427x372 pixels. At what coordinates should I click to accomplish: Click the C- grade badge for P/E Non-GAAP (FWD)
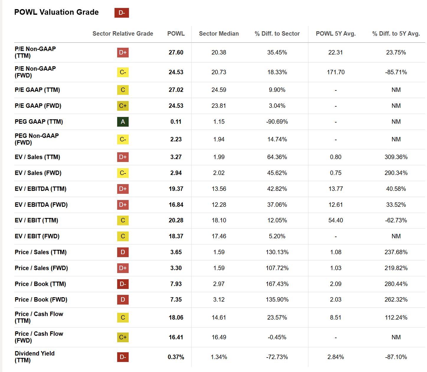[x=123, y=72]
